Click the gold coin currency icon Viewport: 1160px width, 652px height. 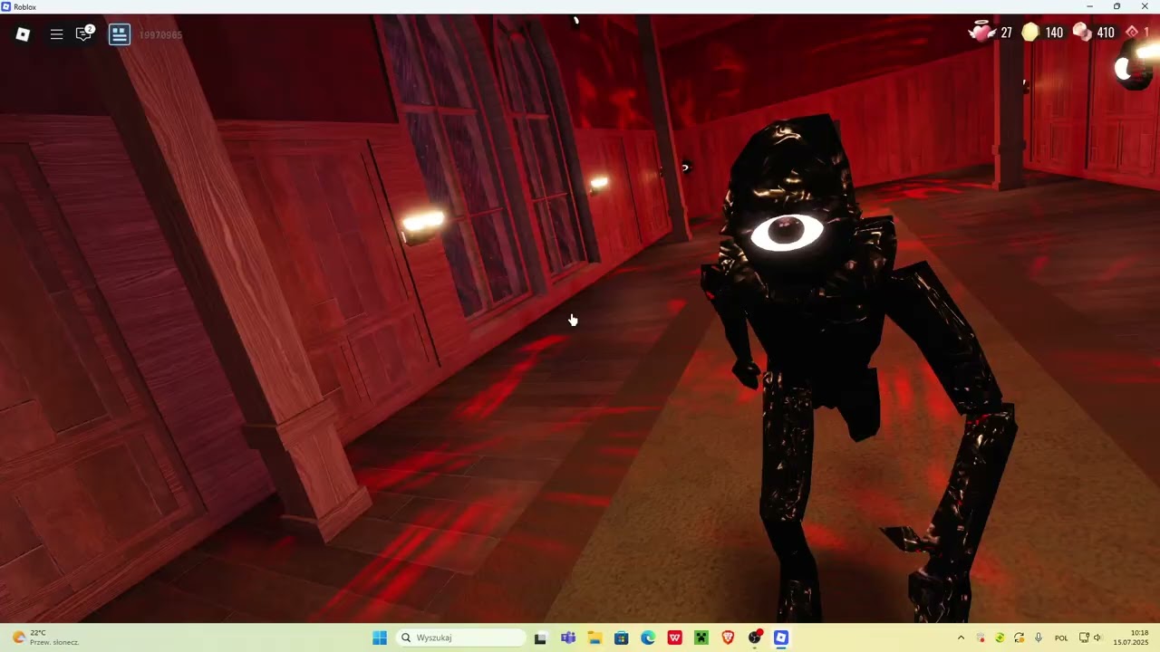pos(1030,33)
